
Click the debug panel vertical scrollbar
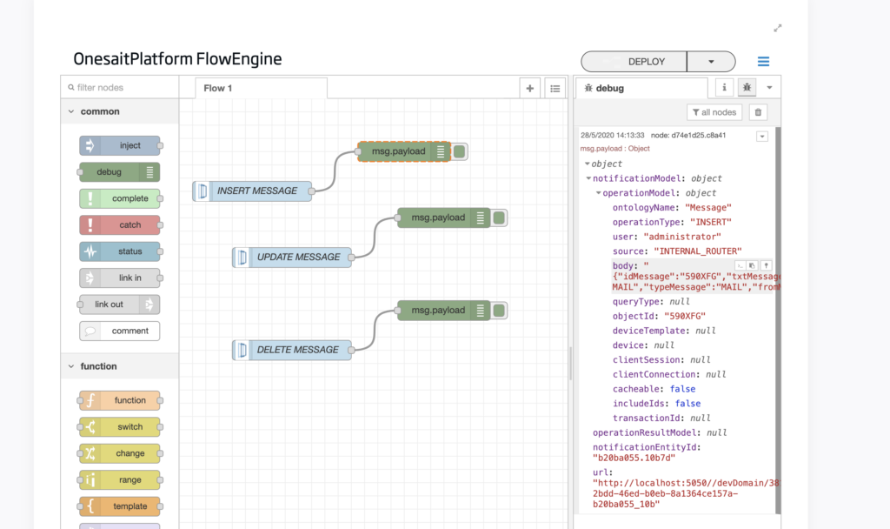tap(778, 320)
